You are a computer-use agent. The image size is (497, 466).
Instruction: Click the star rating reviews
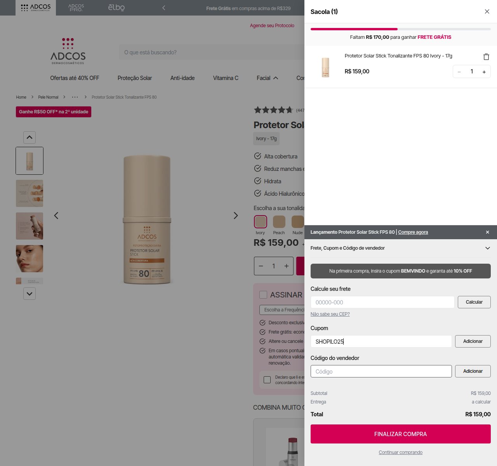pyautogui.click(x=273, y=110)
